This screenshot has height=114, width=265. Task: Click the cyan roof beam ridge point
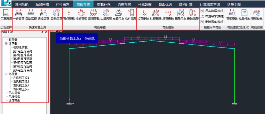tap(152, 41)
